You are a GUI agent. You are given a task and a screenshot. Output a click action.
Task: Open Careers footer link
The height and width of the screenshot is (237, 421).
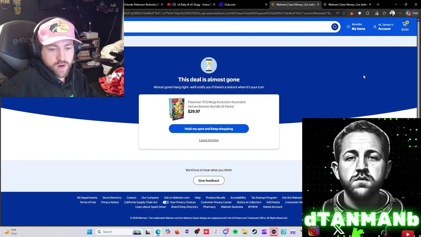(x=131, y=198)
